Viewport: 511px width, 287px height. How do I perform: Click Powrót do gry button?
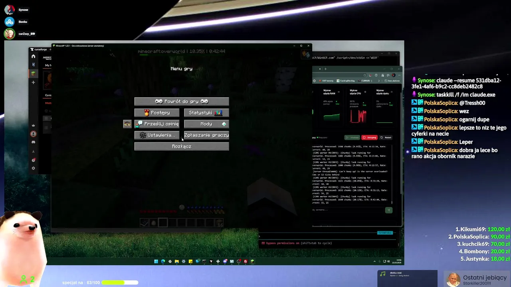pos(182,101)
